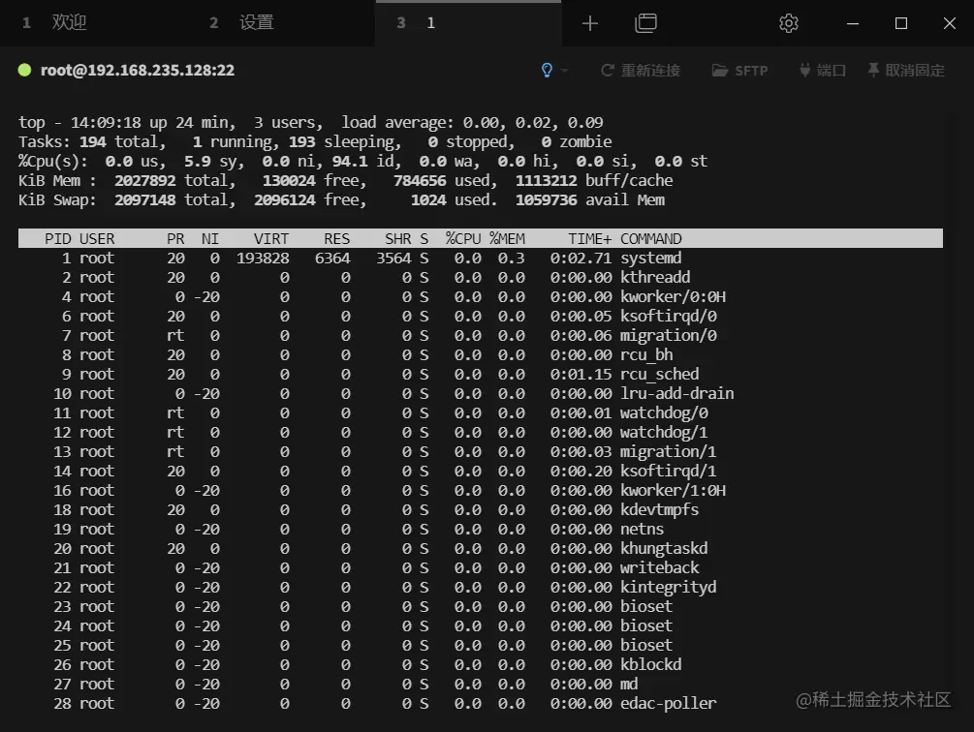The image size is (974, 732).
Task: Click the 3564 SHR value
Action: (x=393, y=259)
